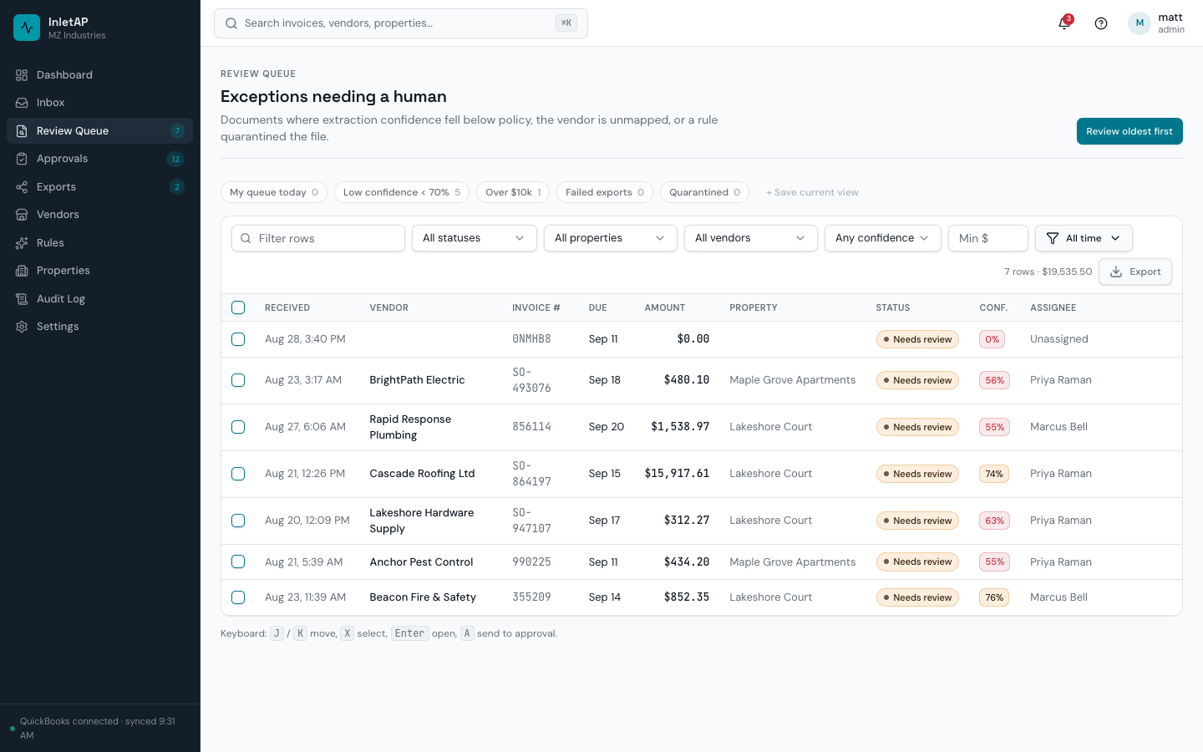Click the search magnifier icon in top bar

tap(231, 23)
